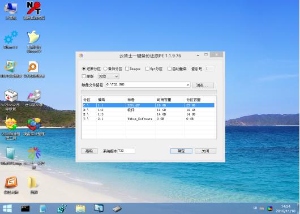Image resolution: width=300 pixels, height=214 pixels.
Task: Open the blue document taskbar icon
Action: click(43, 208)
